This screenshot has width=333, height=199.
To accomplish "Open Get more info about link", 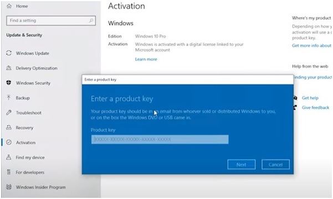I will pos(311,45).
